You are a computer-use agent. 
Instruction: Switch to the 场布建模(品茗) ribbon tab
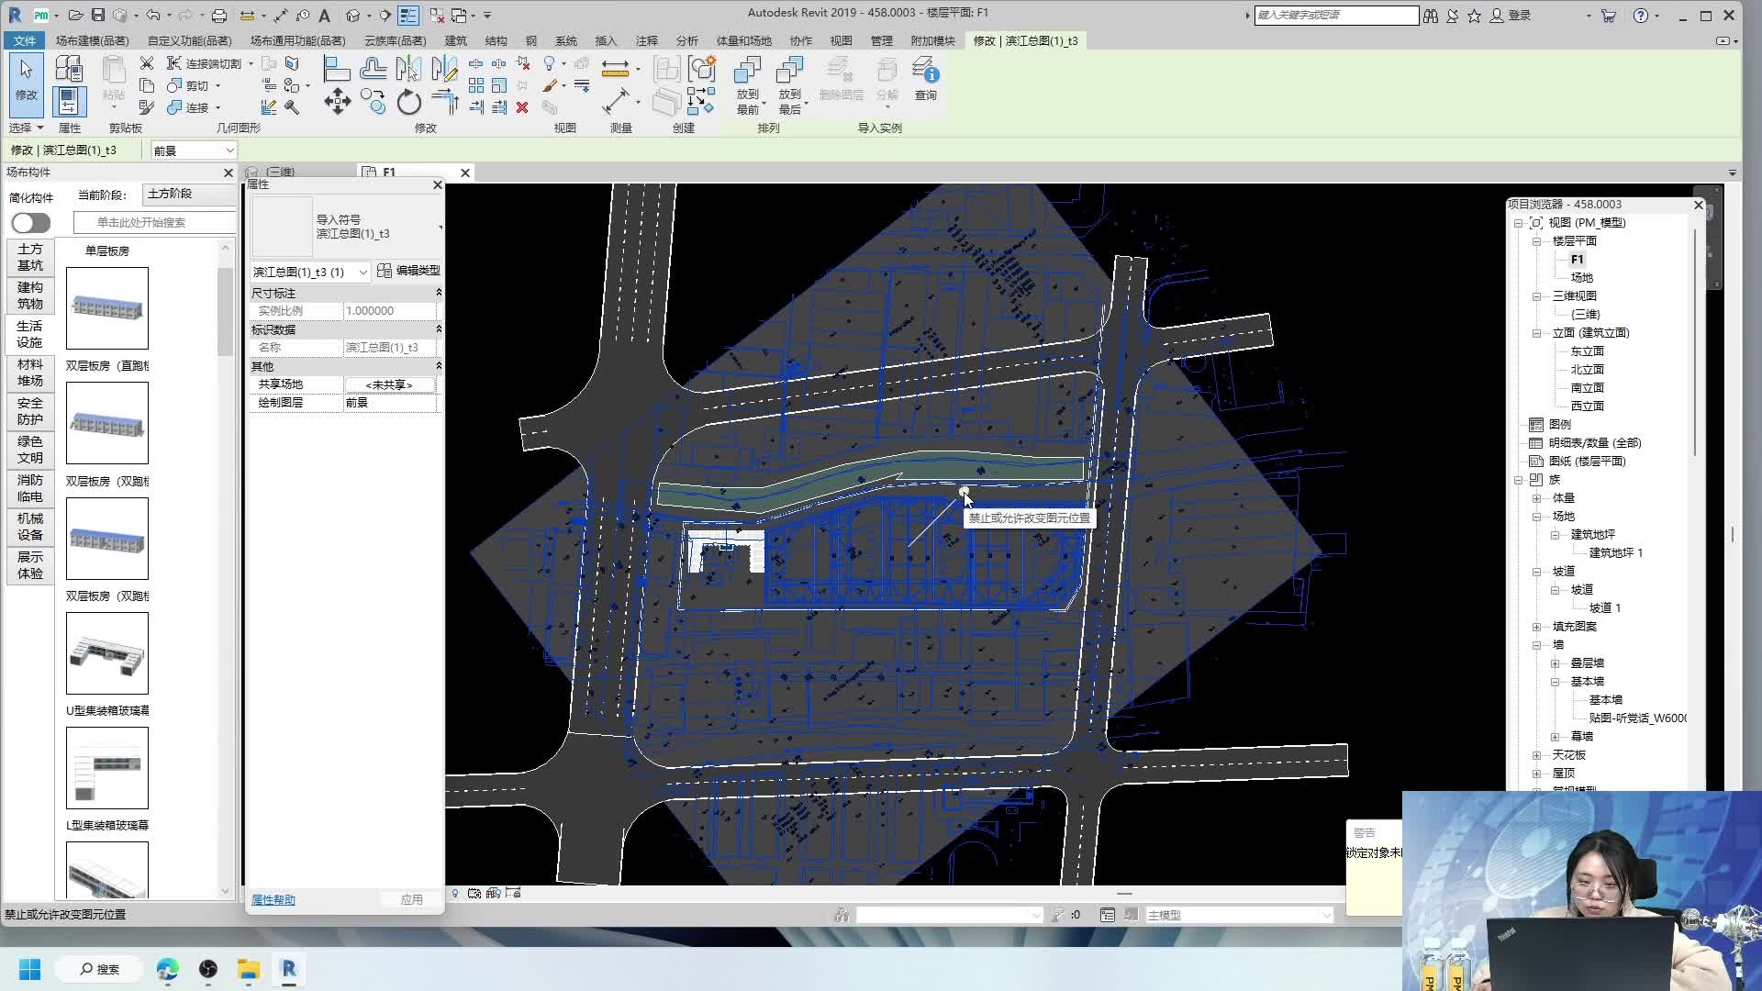(92, 40)
